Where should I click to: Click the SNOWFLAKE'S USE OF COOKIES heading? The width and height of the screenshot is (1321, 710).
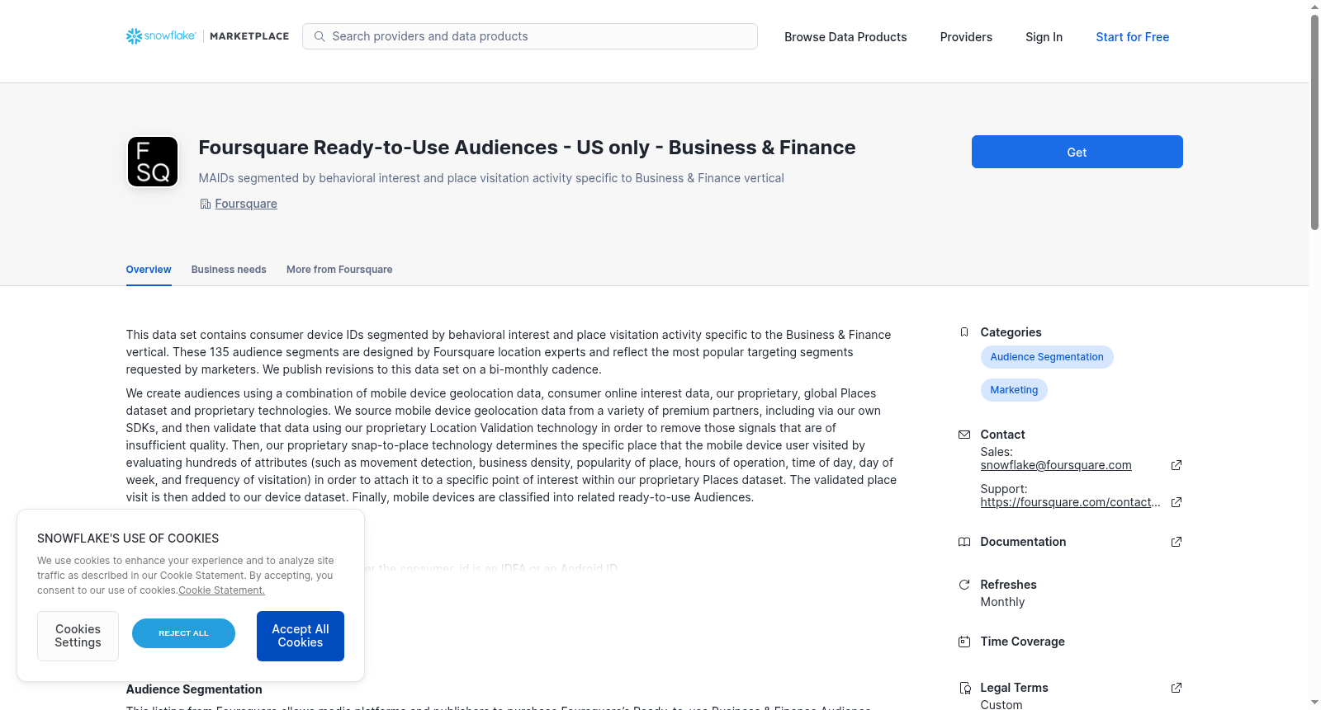click(128, 538)
